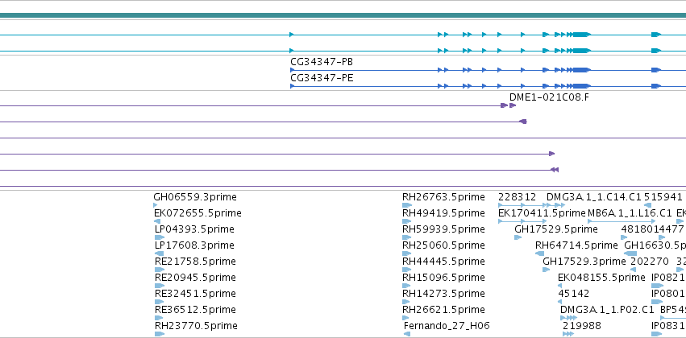Image resolution: width=686 pixels, height=338 pixels.
Task: Select the GH06559.3prime EST label
Action: (195, 197)
